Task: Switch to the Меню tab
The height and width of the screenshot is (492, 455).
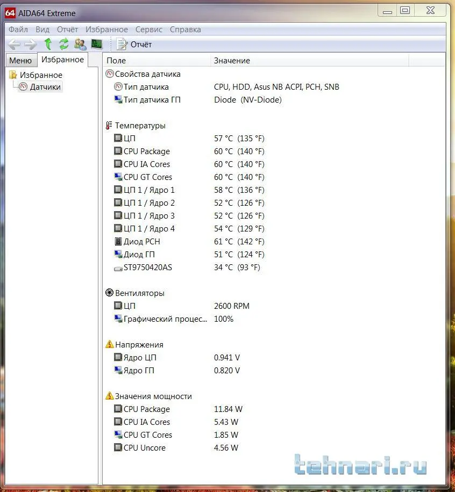Action: point(21,60)
